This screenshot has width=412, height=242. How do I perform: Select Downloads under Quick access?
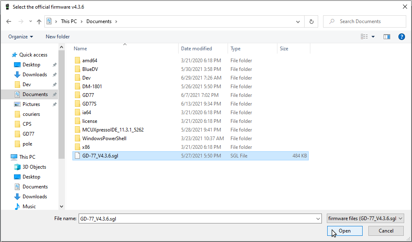(x=35, y=75)
